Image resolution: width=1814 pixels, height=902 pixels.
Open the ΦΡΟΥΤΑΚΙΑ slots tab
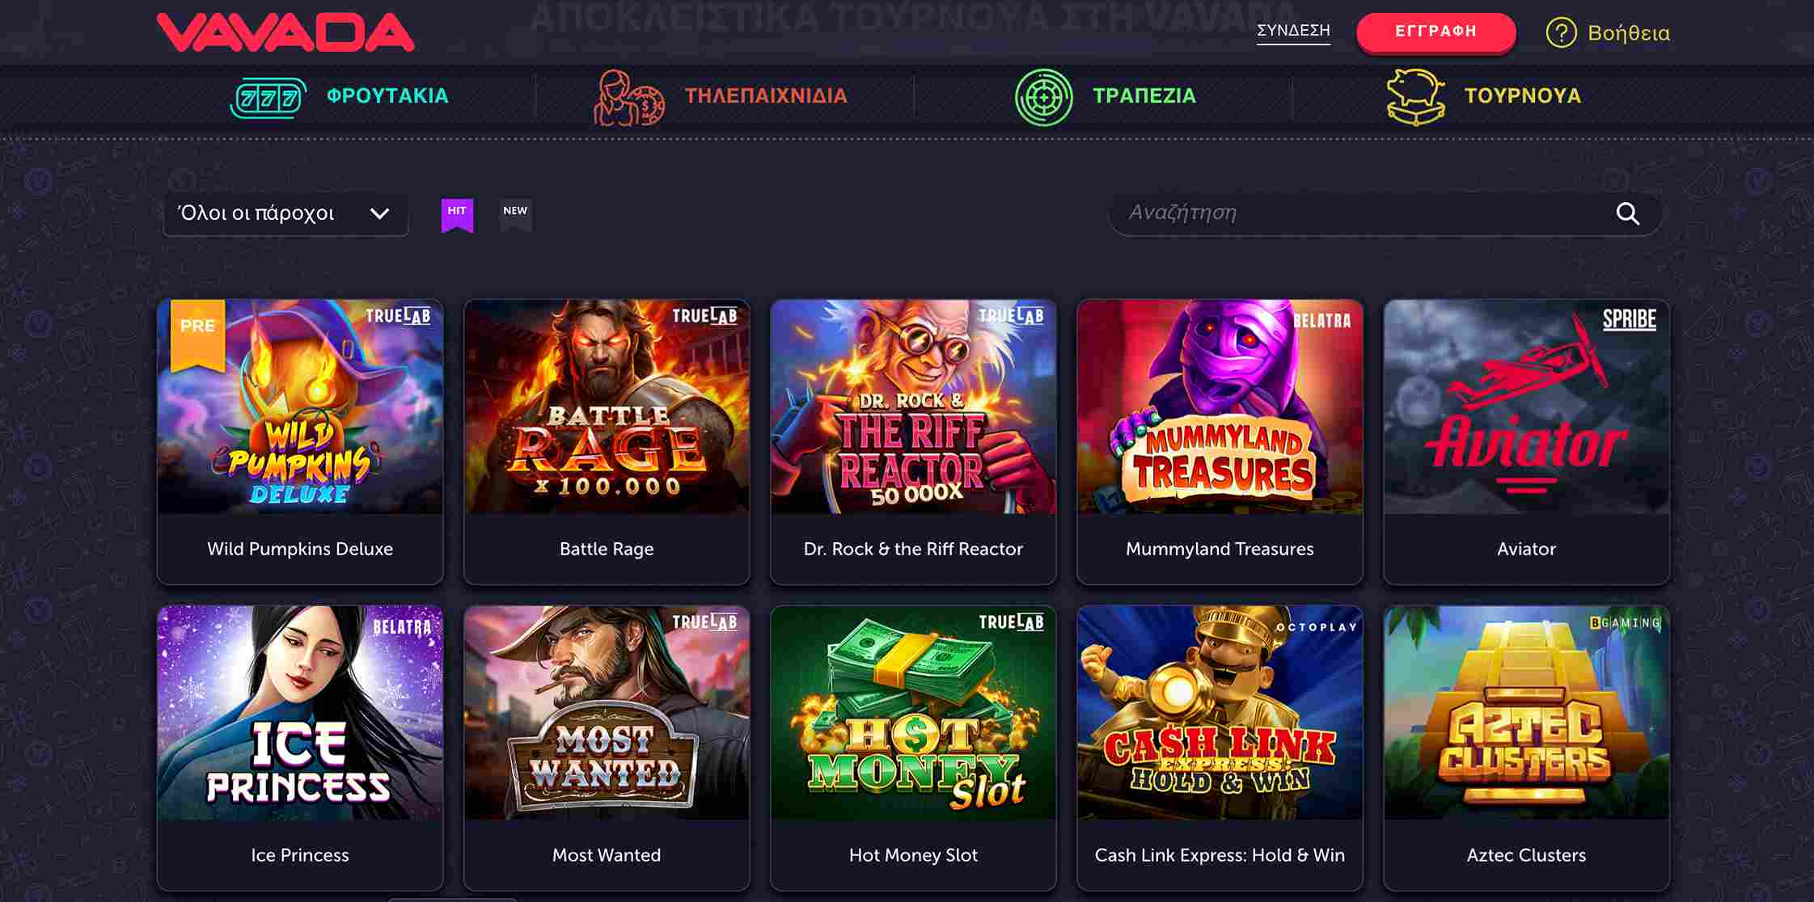pos(387,96)
